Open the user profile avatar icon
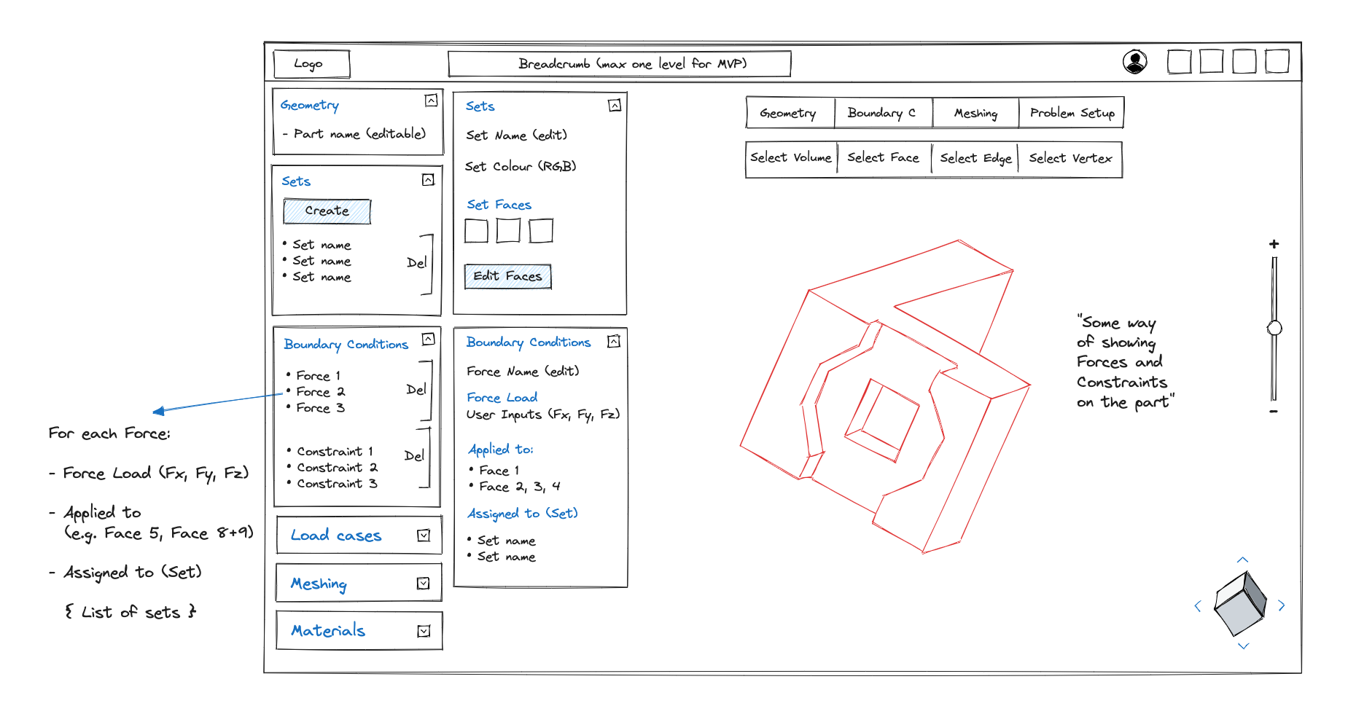This screenshot has width=1348, height=714. pos(1134,62)
